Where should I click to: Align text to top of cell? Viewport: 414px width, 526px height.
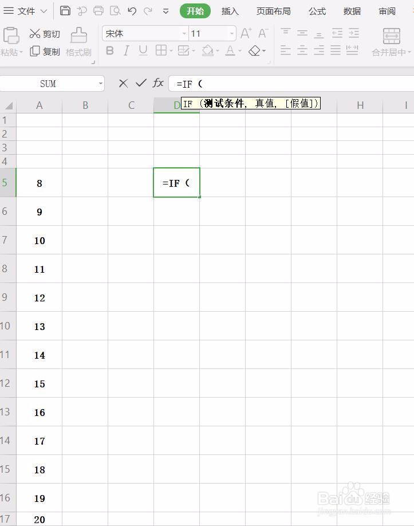coord(285,33)
